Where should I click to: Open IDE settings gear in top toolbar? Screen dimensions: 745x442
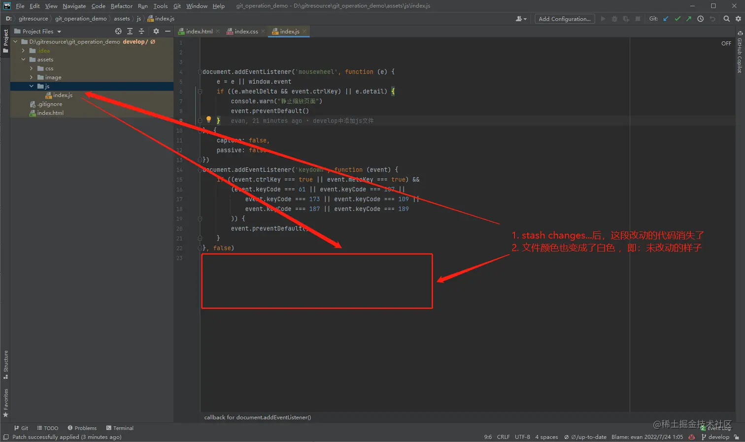(738, 19)
